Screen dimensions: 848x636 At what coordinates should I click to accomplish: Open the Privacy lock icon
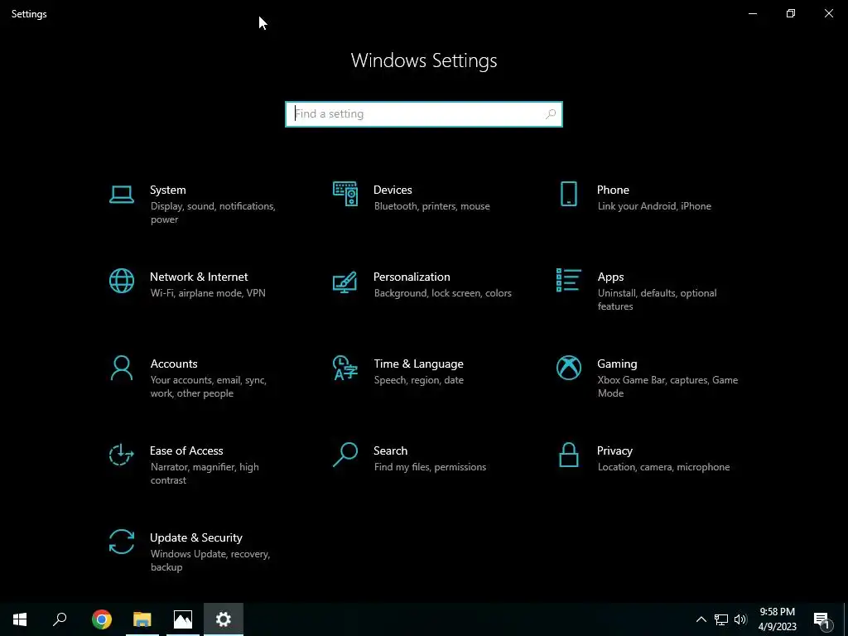tap(568, 455)
